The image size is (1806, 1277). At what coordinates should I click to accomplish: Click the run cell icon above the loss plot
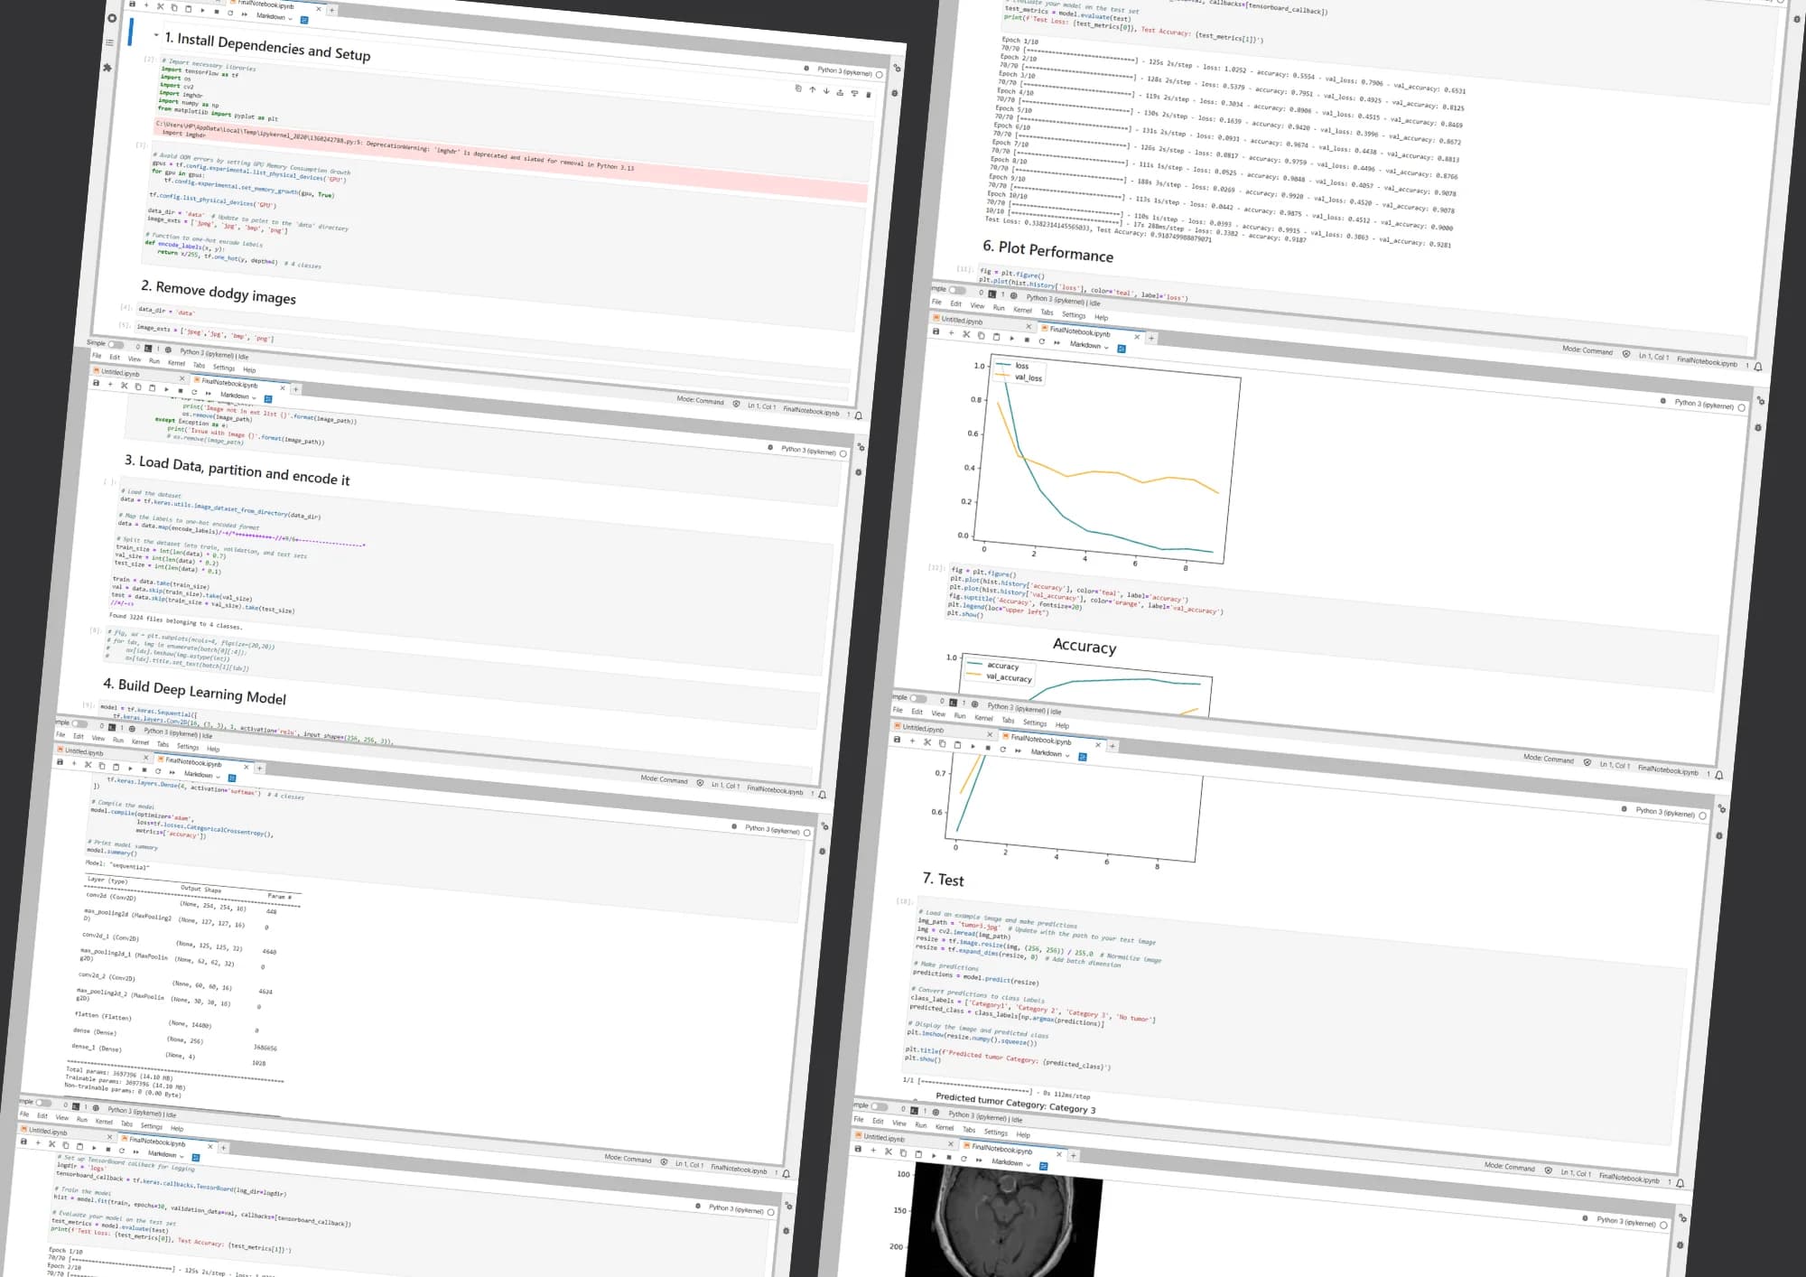pyautogui.click(x=1011, y=339)
